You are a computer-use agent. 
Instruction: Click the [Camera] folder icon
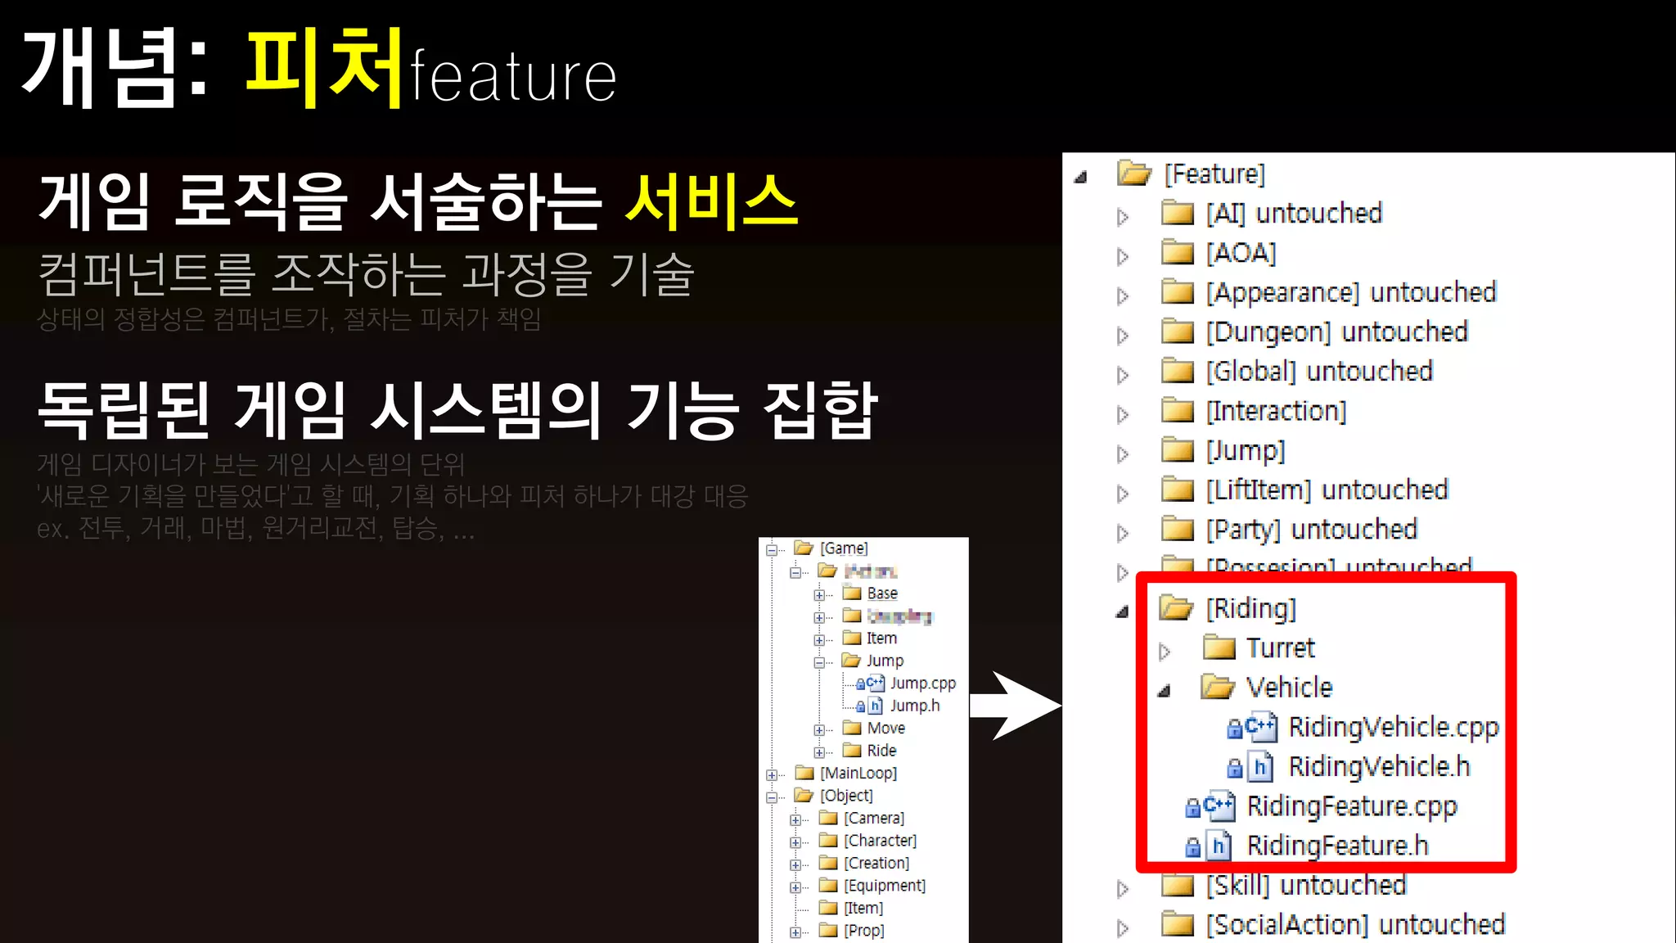coord(829,818)
